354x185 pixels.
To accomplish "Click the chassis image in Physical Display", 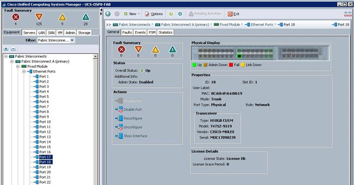I will [x=260, y=53].
